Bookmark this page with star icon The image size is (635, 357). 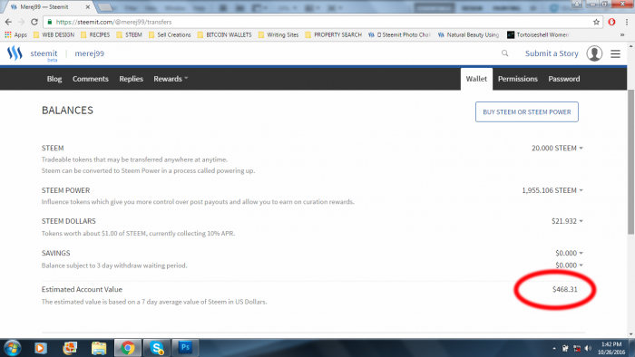click(596, 22)
